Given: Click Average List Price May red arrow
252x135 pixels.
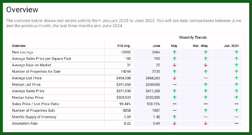Looking at the screenshot, I should coord(174,78).
